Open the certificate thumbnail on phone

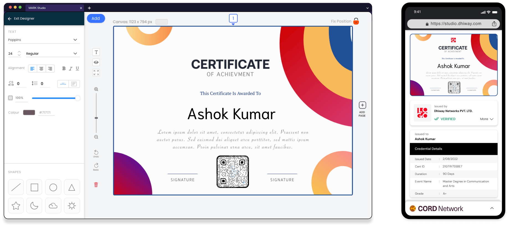pyautogui.click(x=454, y=65)
